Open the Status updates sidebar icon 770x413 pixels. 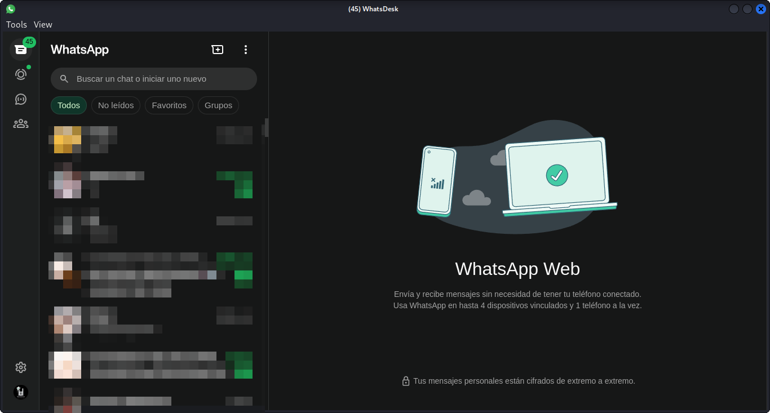point(21,74)
